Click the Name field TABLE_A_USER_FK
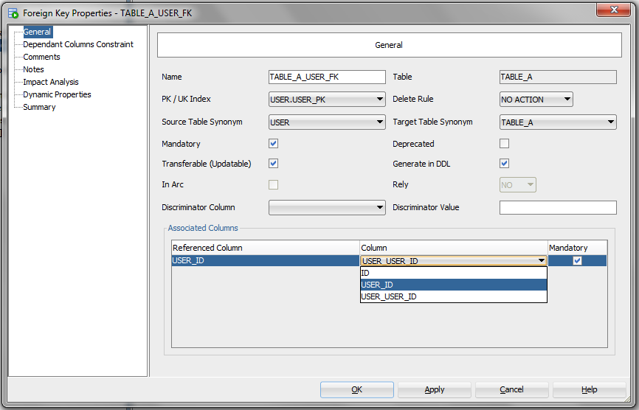This screenshot has width=639, height=410. point(327,77)
